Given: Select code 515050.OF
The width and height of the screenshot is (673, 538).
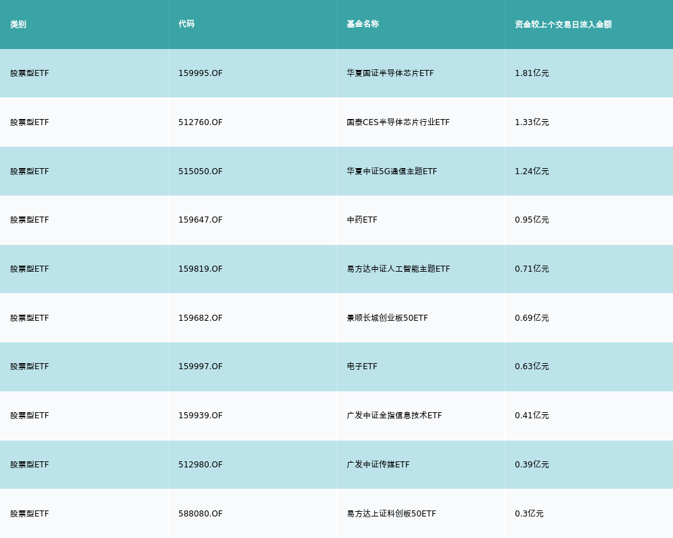Looking at the screenshot, I should pyautogui.click(x=201, y=171).
